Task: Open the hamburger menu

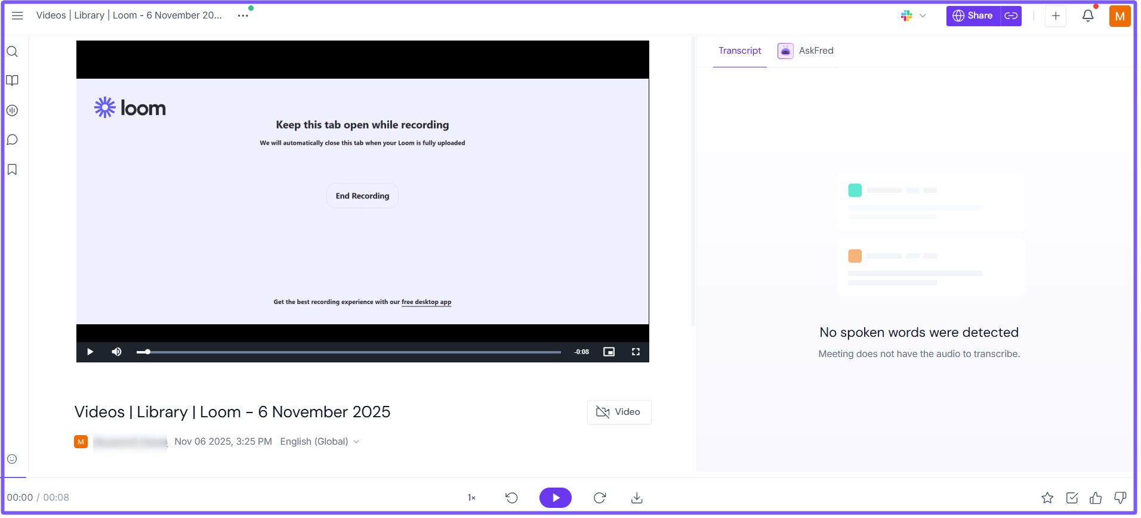Action: 17,15
